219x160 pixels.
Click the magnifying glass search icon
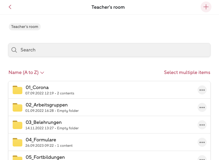click(x=14, y=50)
